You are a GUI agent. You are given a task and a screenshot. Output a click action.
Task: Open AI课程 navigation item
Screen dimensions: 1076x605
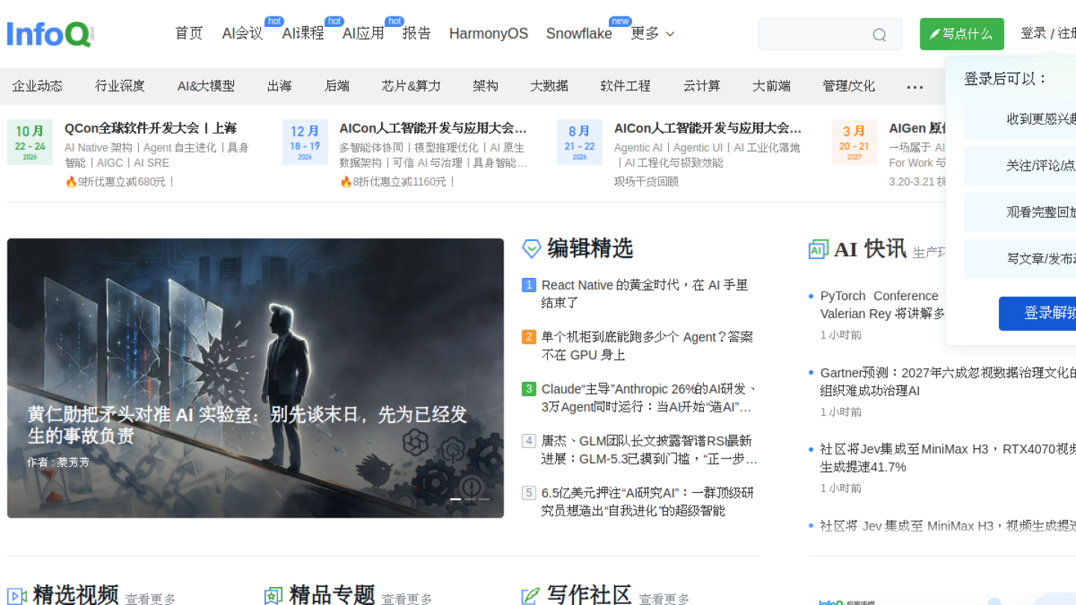click(x=303, y=34)
